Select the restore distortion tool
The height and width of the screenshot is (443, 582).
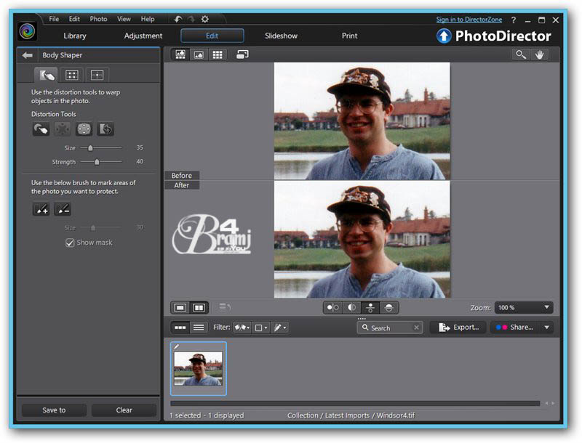click(105, 129)
